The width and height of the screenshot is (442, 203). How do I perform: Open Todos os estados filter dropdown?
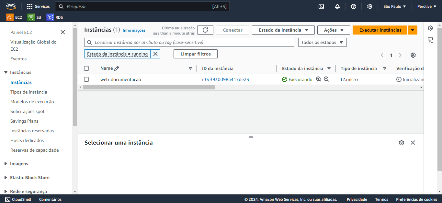(323, 42)
